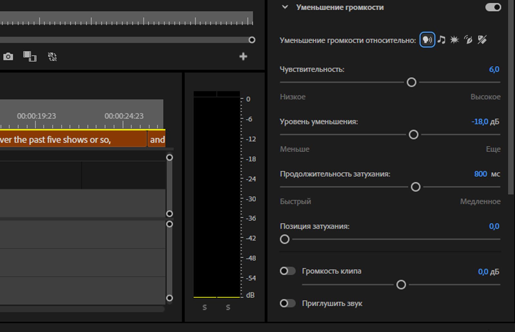Click the Продолжительность затухания slider handle
515x332 pixels.
pos(416,187)
